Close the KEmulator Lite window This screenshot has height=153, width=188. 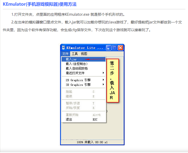coord(120,48)
